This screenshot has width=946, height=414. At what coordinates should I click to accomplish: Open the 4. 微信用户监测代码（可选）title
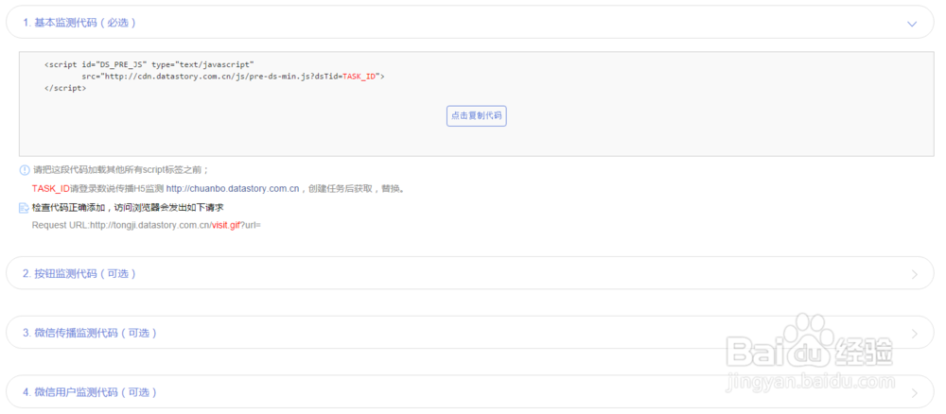[x=90, y=392]
